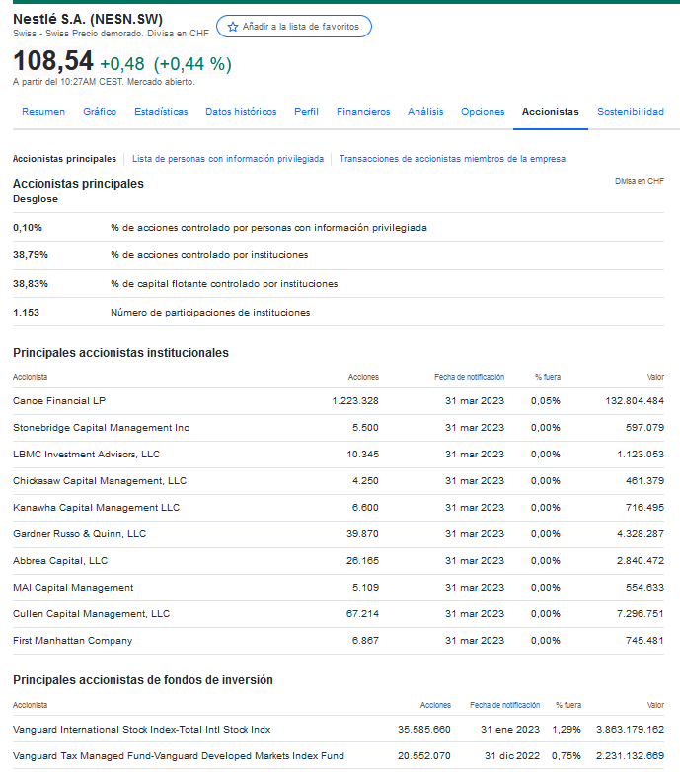
Task: Click the institutional table Acciones column header
Action: (x=363, y=377)
